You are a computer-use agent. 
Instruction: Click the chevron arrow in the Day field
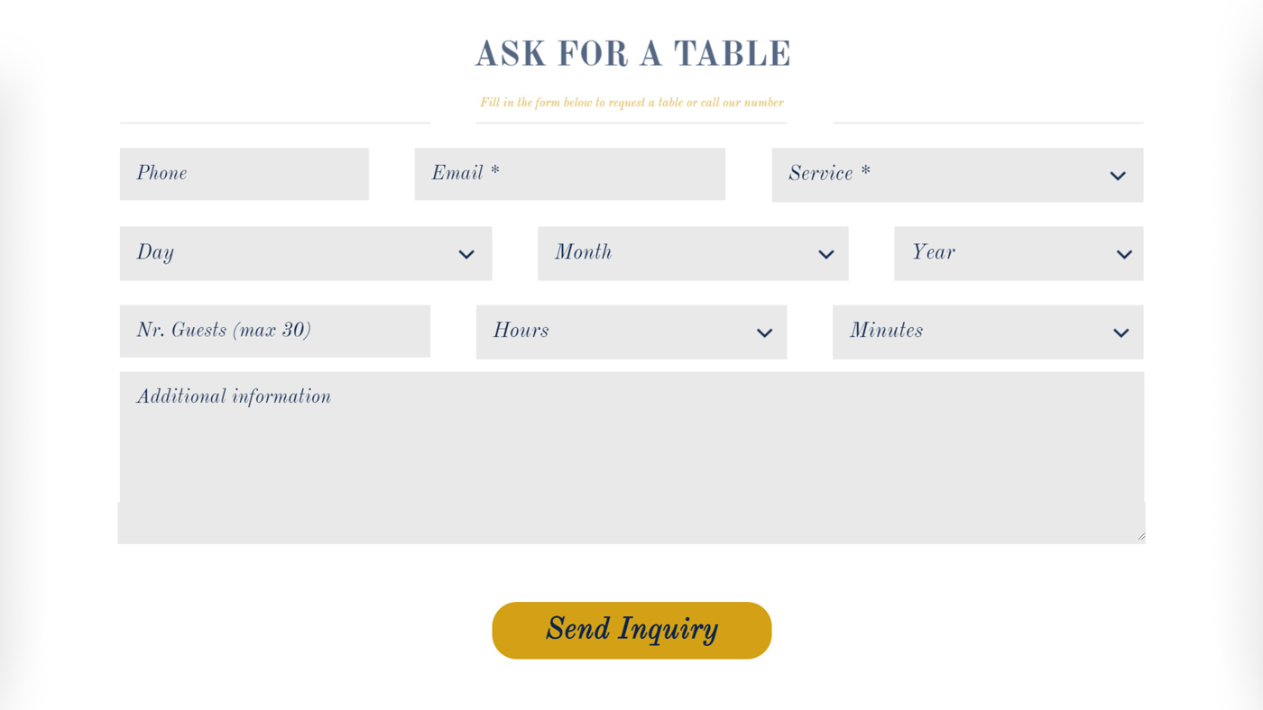pyautogui.click(x=466, y=254)
